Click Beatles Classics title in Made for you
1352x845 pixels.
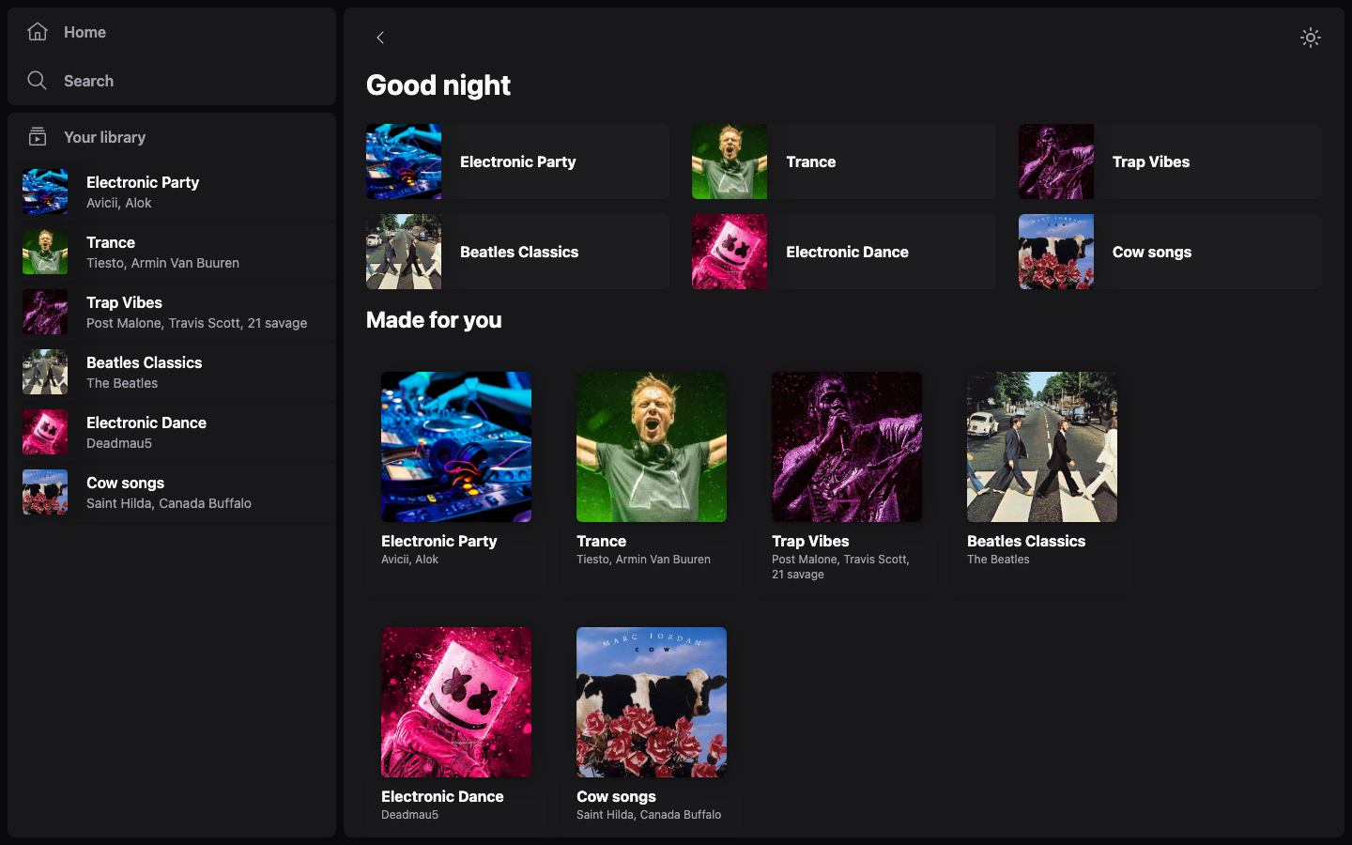click(1026, 541)
